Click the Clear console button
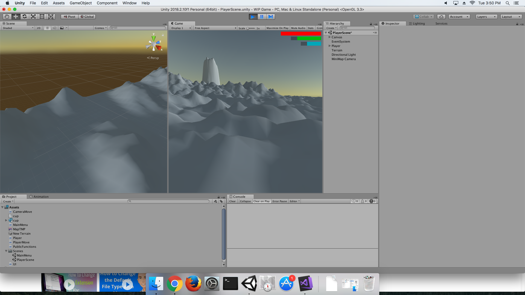The width and height of the screenshot is (525, 295). 232,201
